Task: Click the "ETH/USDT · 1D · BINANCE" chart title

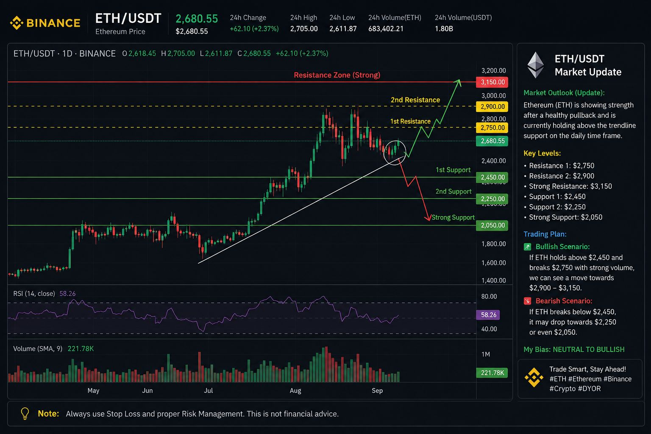Action: tap(64, 53)
